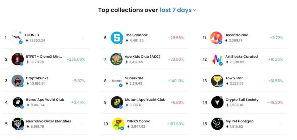Click the CryptoPunks avatar icon
Viewport: 297px width, 140px height.
pyautogui.click(x=17, y=81)
